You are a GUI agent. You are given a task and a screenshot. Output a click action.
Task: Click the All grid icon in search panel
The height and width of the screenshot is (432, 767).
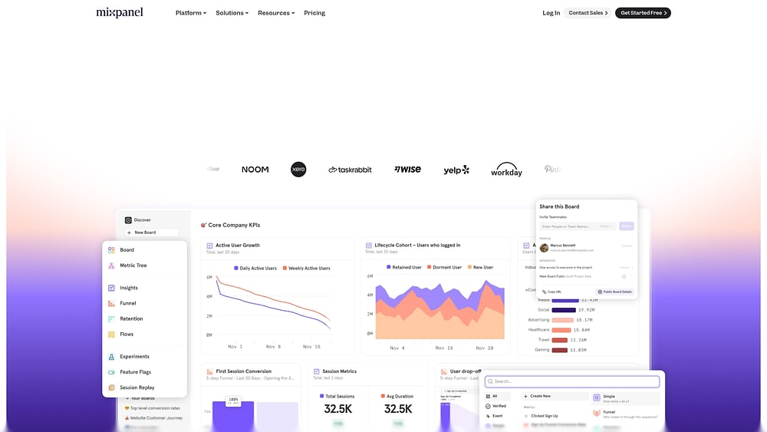pos(488,396)
